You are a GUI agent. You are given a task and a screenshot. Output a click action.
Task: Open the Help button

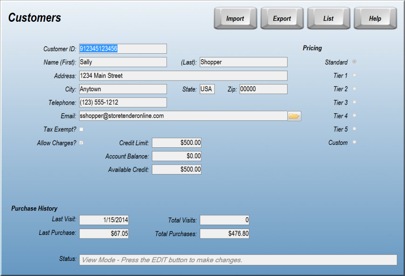coord(375,18)
